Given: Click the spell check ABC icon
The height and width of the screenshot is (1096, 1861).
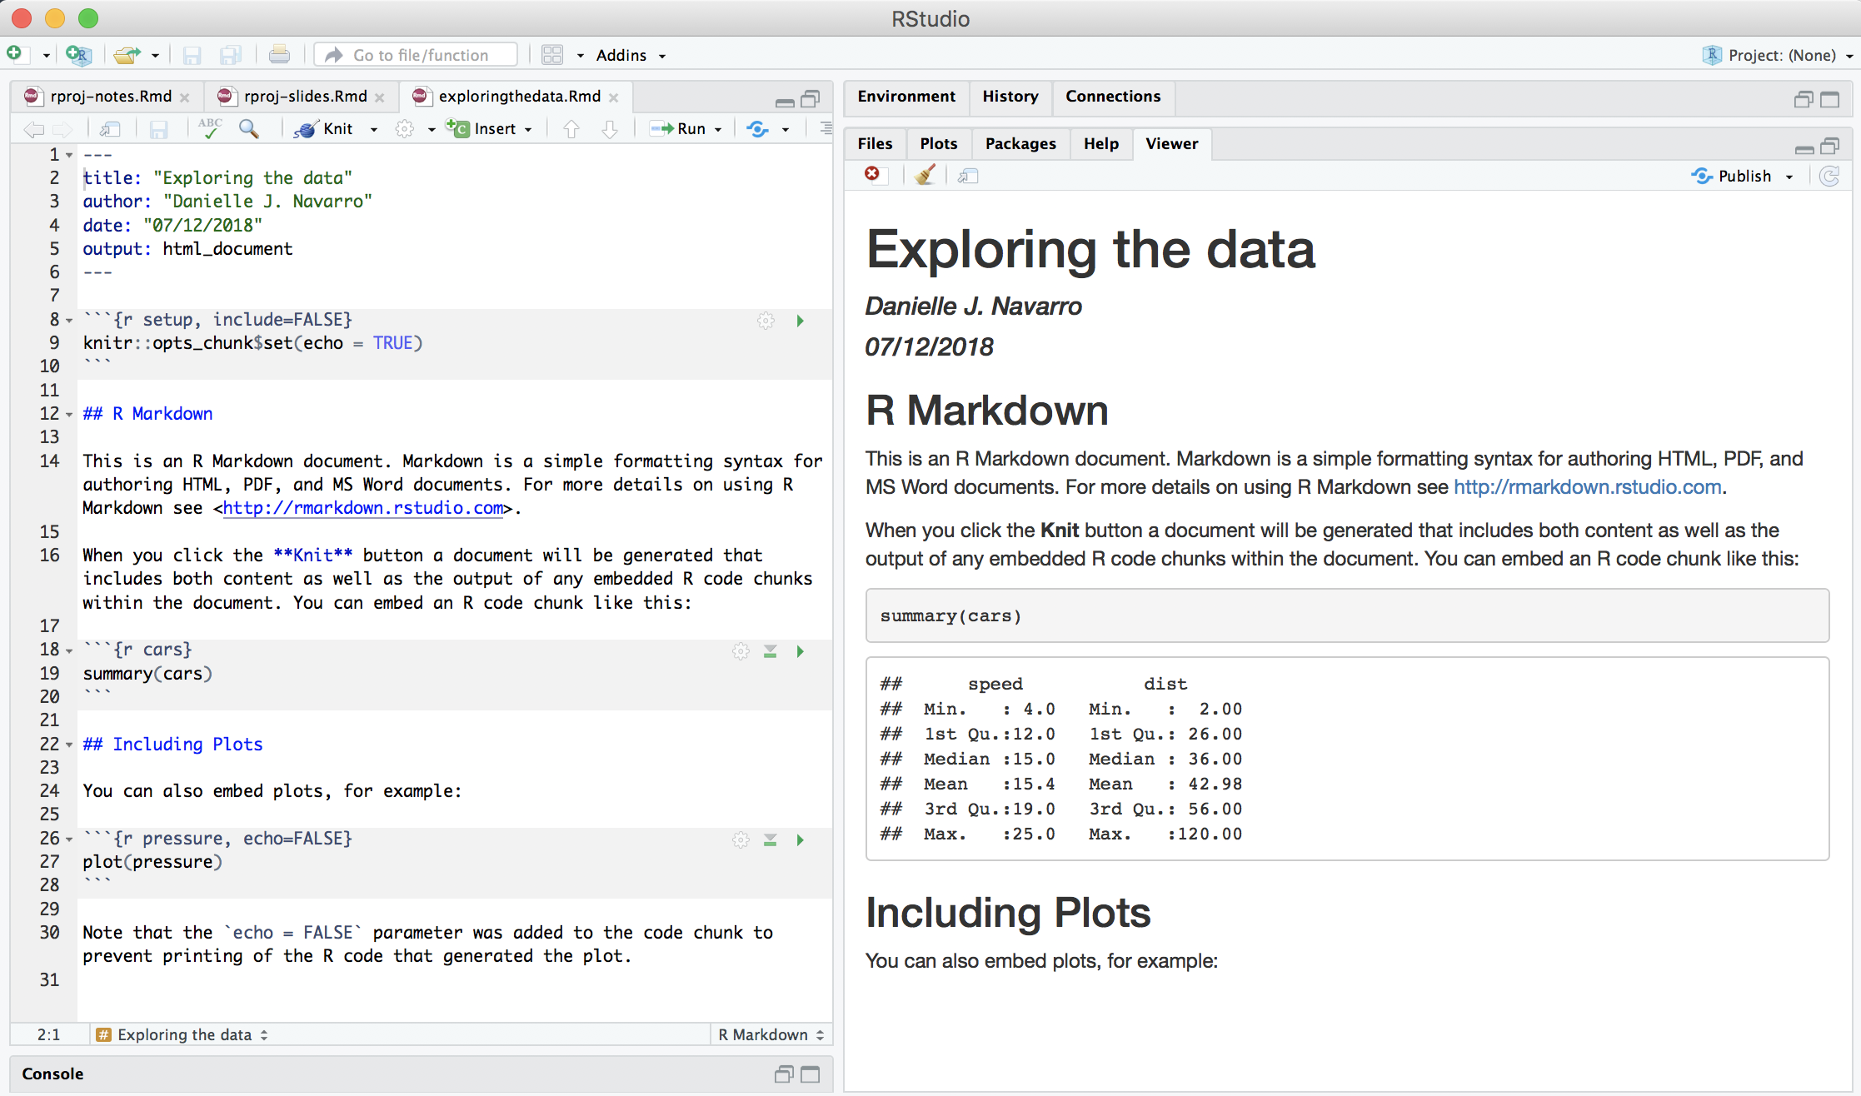Looking at the screenshot, I should pos(210,127).
